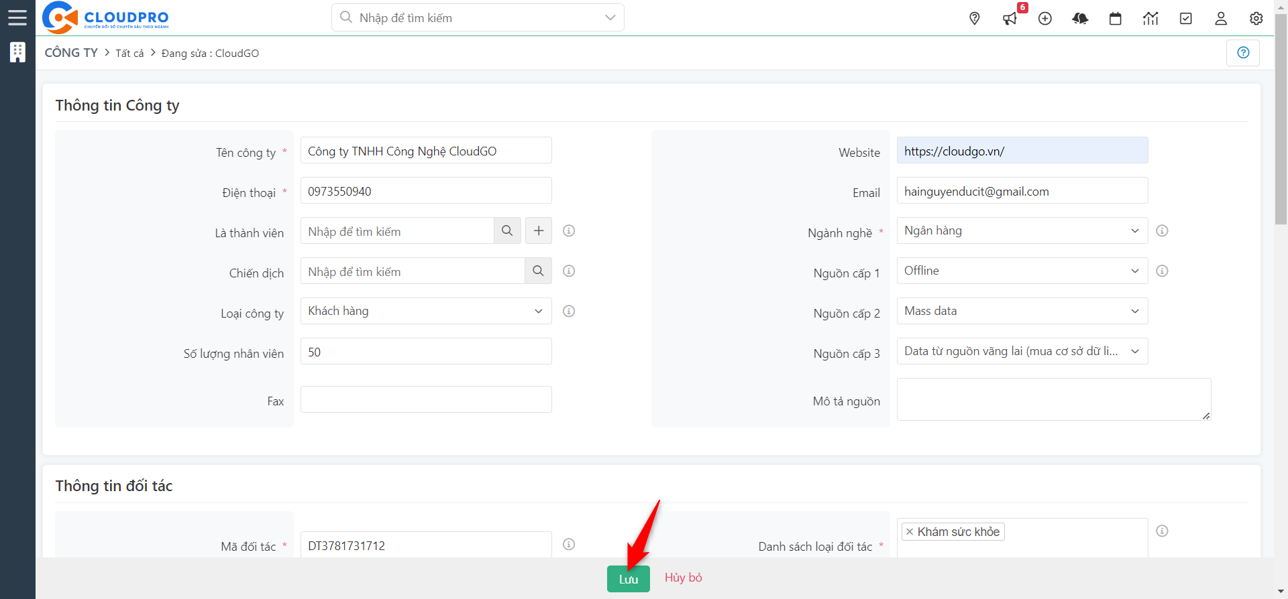Screen dimensions: 1288x599
Task: Open the map location pin icon
Action: coord(975,19)
